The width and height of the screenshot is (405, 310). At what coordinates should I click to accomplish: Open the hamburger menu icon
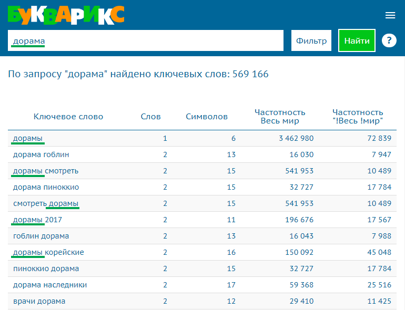click(x=390, y=15)
